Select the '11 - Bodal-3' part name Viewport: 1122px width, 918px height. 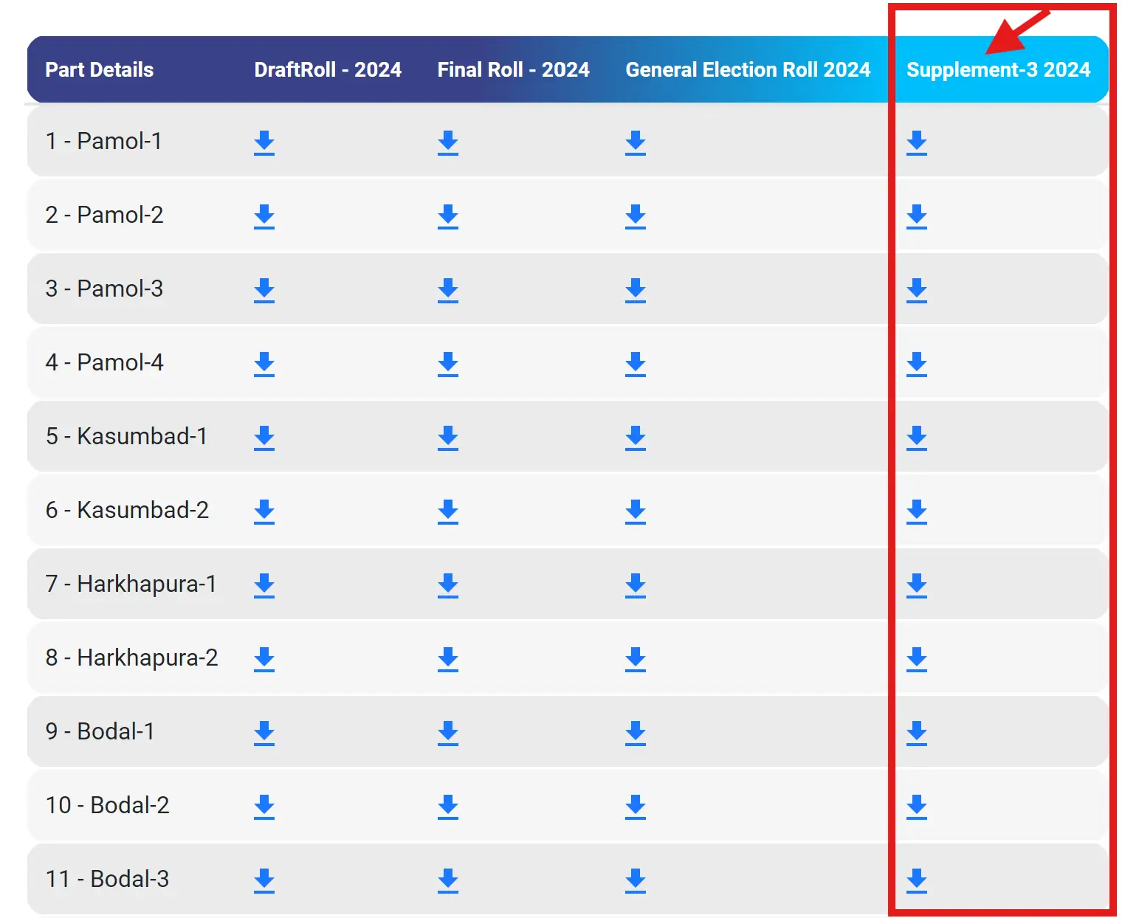coord(107,879)
